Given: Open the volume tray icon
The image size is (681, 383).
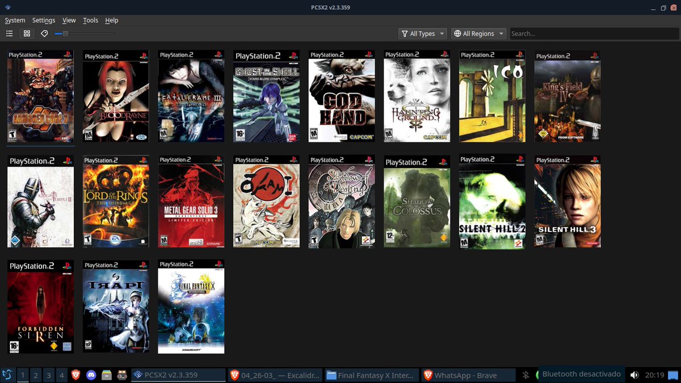Looking at the screenshot, I should (x=634, y=375).
